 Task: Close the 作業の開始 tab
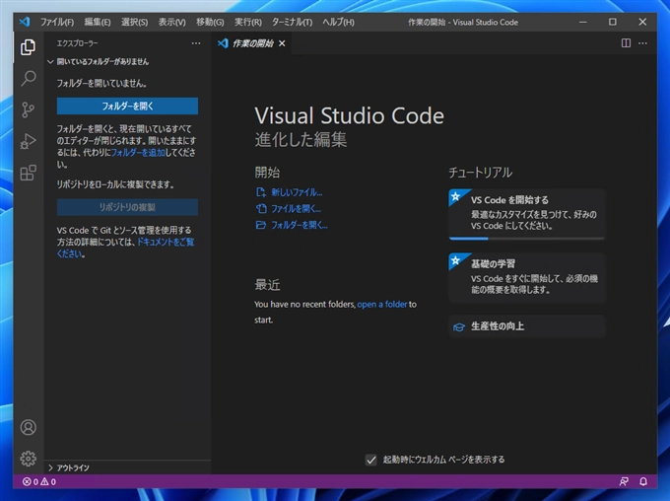283,43
